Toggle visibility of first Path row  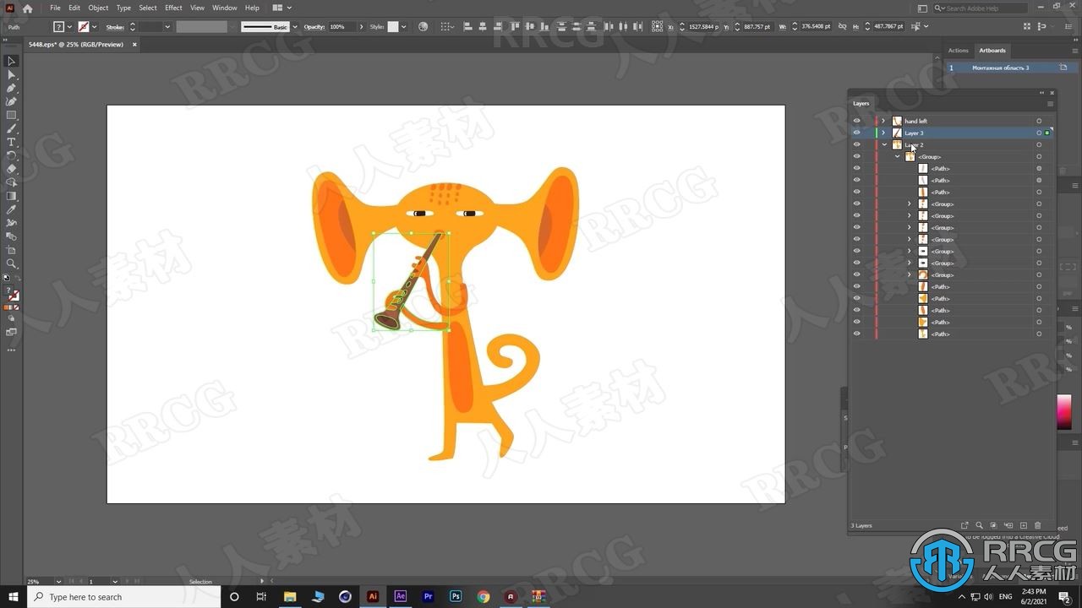(856, 168)
